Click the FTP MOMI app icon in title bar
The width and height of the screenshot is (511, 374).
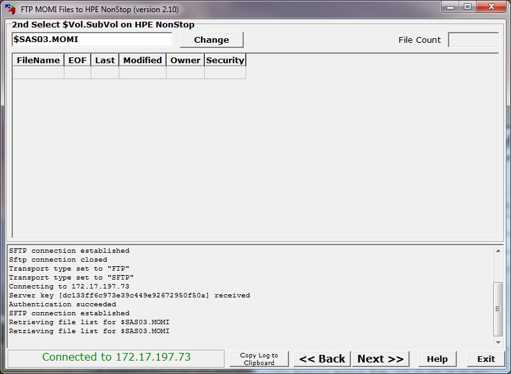(10, 9)
